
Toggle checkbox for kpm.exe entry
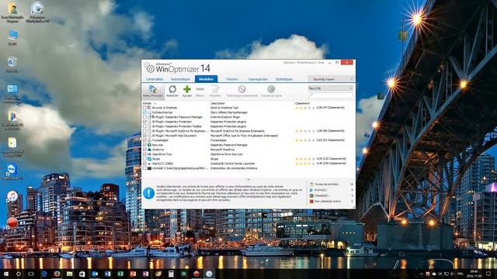pos(145,145)
